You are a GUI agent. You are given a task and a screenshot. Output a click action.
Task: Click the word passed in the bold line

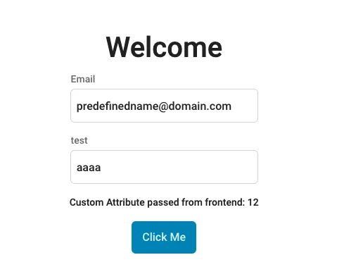coord(163,203)
